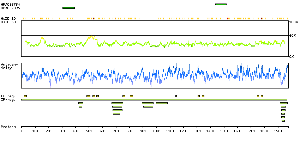The width and height of the screenshot is (300, 141).
Task: Select the long IP-reg. bar spanning the protein
Action: click(154, 100)
